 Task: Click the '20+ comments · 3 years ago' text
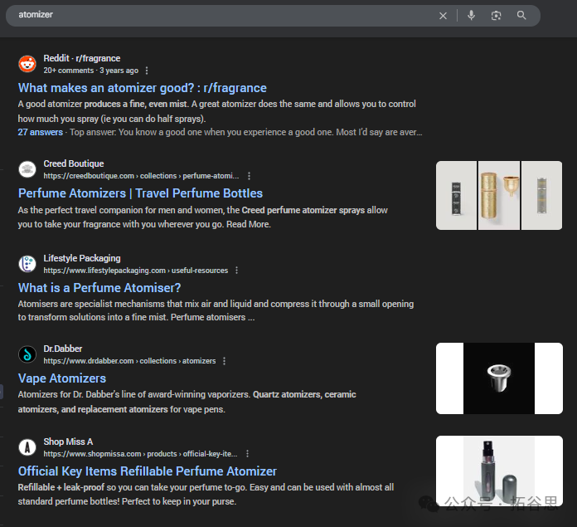click(x=91, y=71)
